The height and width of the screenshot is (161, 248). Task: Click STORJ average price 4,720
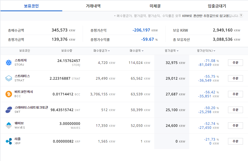pyautogui.click(x=103, y=63)
